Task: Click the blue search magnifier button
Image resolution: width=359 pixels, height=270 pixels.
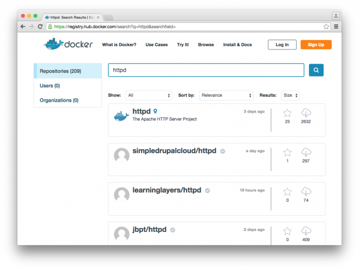Action: (x=316, y=70)
